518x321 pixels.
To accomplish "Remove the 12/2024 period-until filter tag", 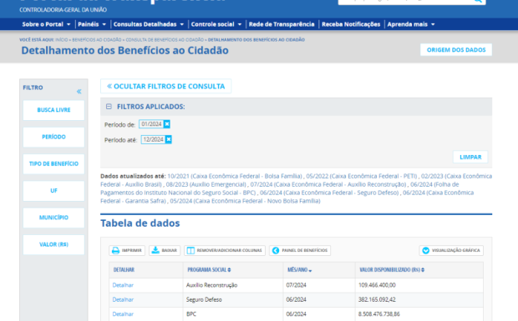I will (169, 139).
